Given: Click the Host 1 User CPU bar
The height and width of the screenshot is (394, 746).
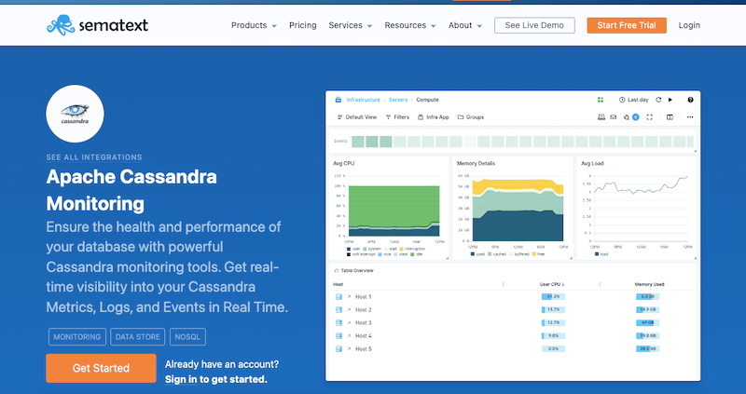Looking at the screenshot, I should (553, 296).
